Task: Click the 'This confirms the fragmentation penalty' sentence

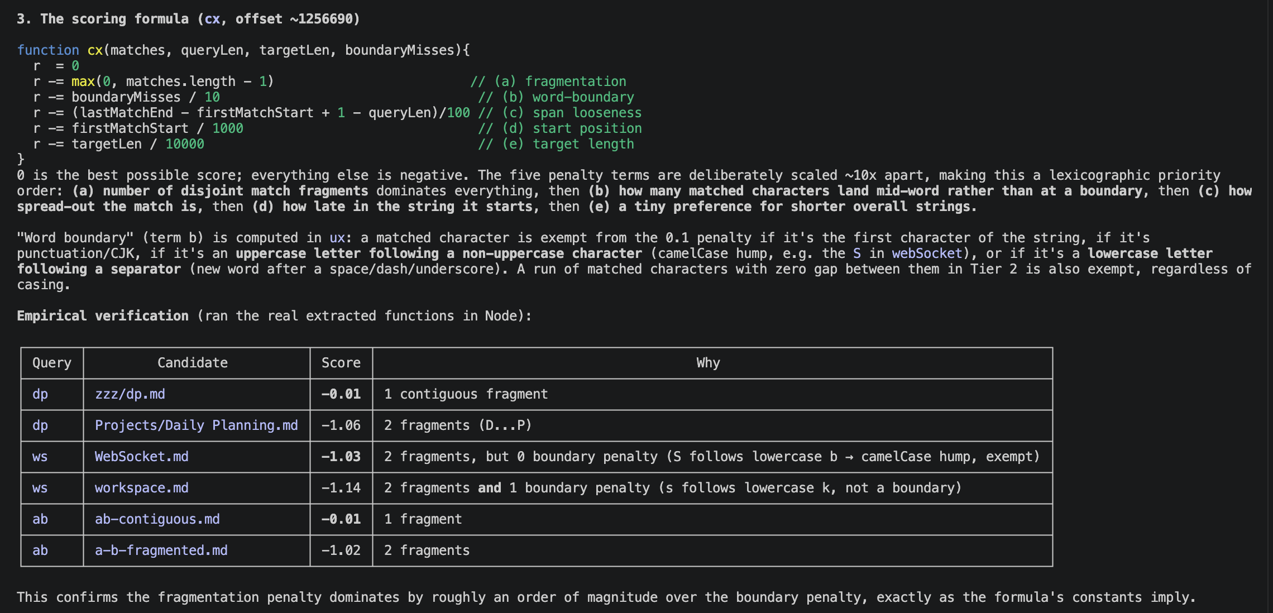Action: click(x=606, y=597)
